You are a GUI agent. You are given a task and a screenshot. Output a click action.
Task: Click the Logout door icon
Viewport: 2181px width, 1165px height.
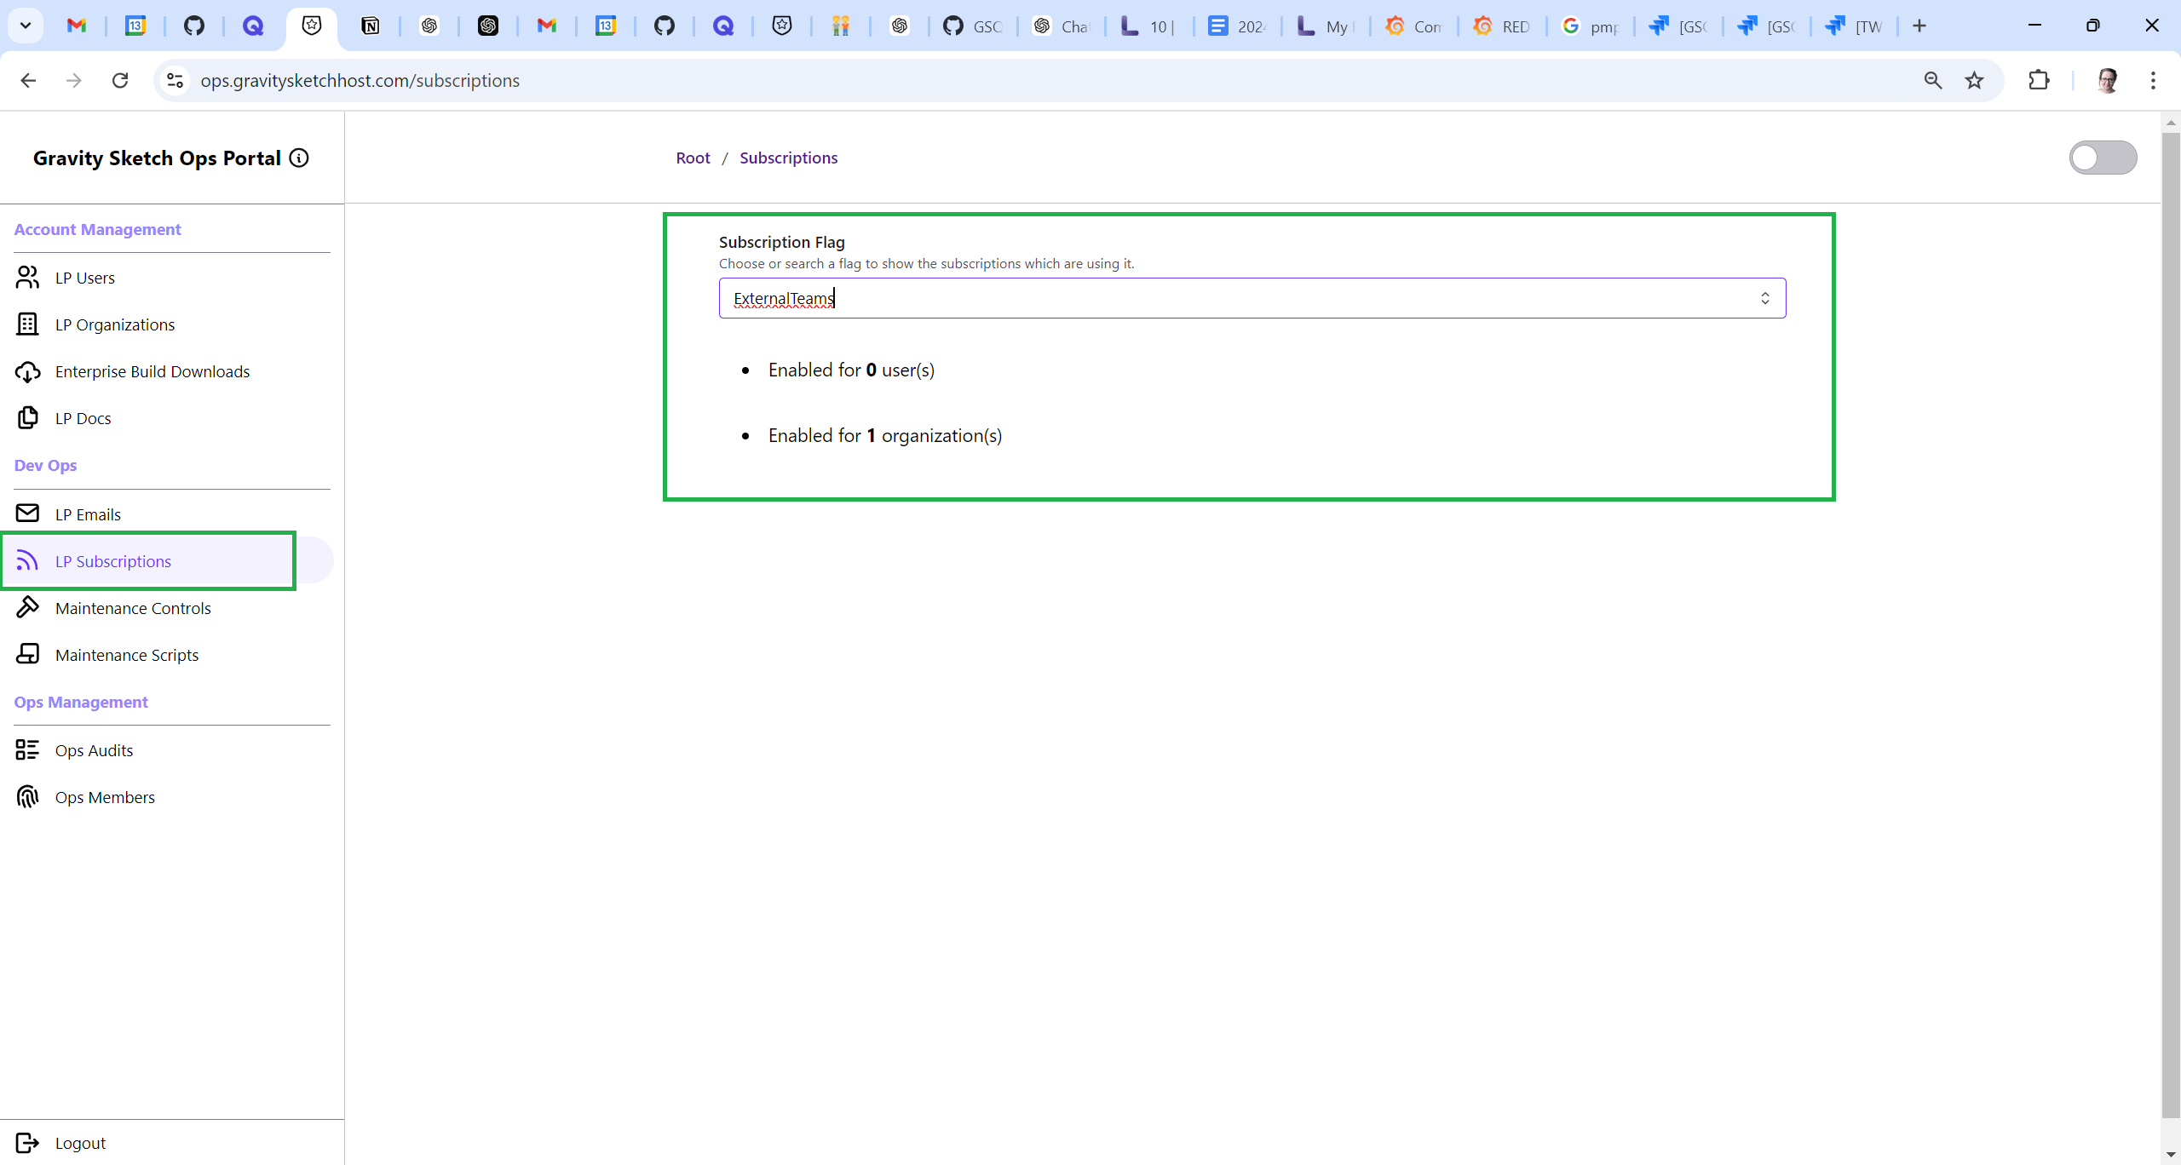(27, 1143)
